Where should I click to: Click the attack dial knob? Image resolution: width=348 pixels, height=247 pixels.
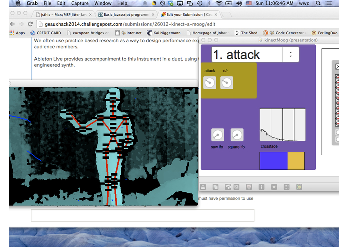point(210,83)
